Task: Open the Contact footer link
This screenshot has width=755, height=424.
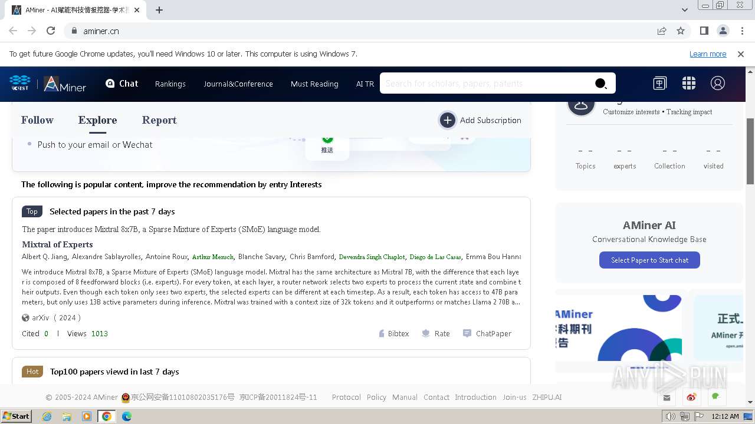Action: coord(436,397)
